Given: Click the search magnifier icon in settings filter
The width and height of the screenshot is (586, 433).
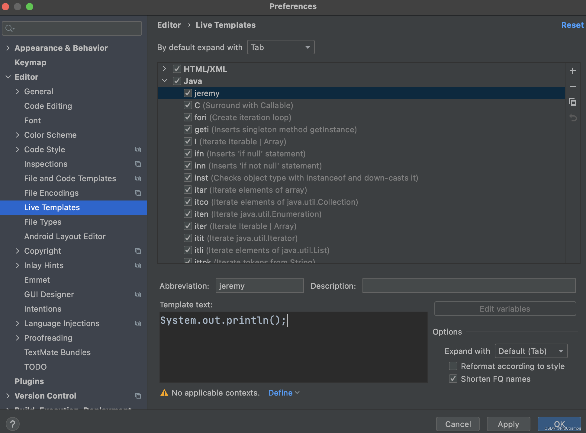Looking at the screenshot, I should point(10,28).
